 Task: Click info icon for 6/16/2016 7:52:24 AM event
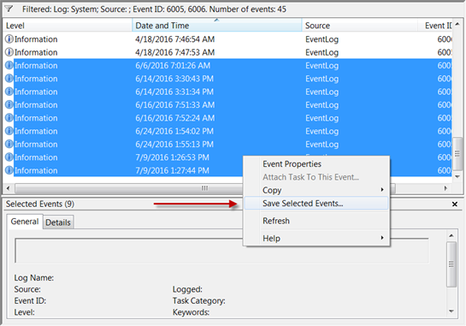click(9, 117)
